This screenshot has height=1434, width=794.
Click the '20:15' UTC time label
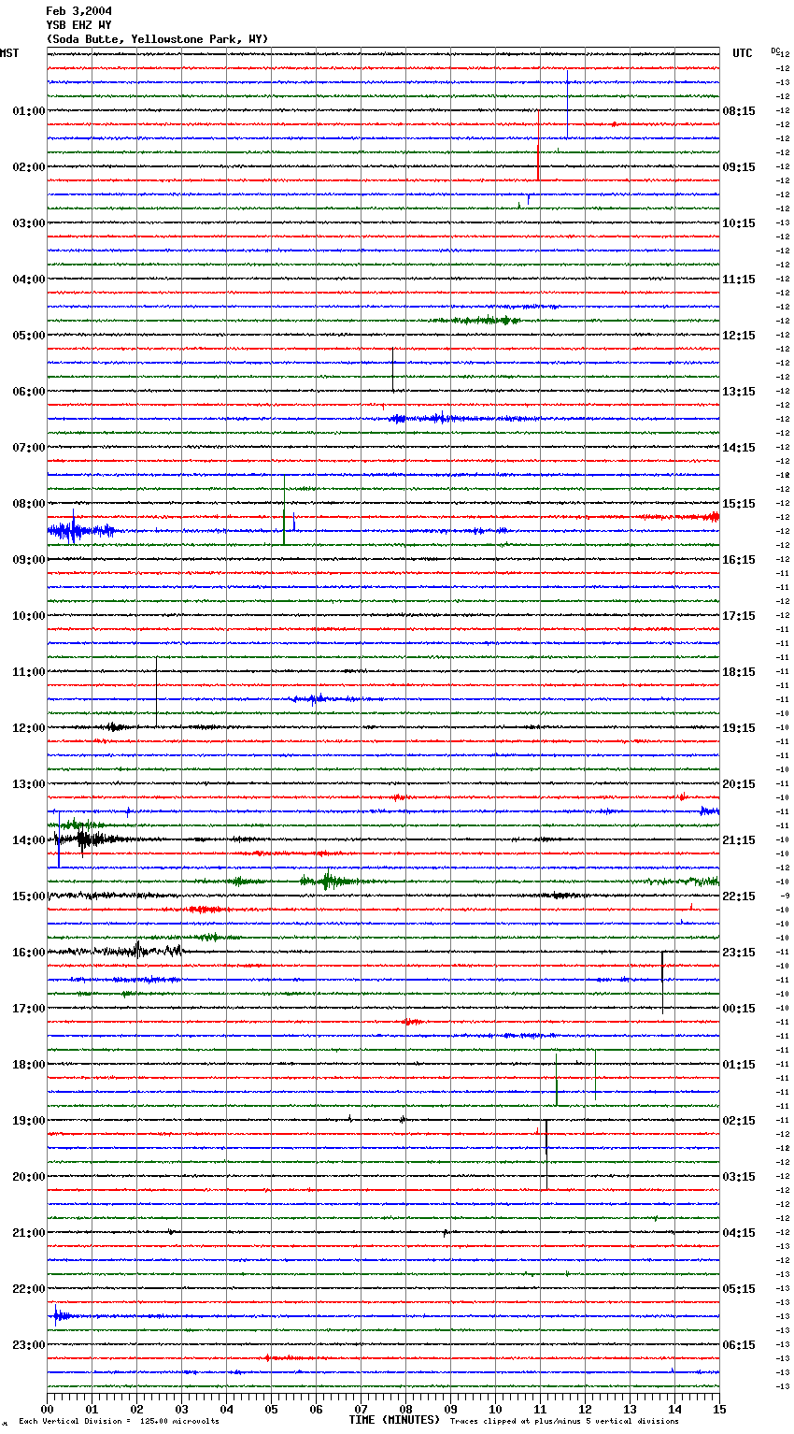coord(739,784)
